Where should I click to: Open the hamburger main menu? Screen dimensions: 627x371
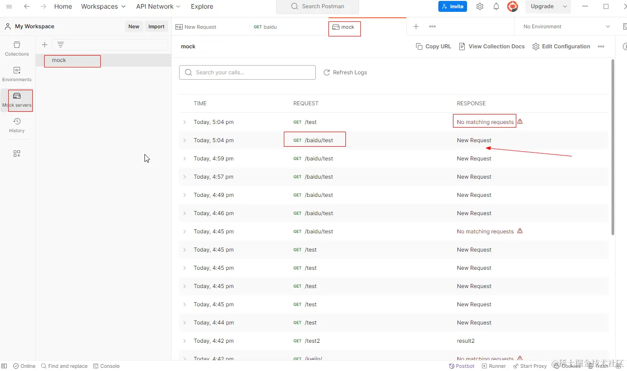coord(9,6)
